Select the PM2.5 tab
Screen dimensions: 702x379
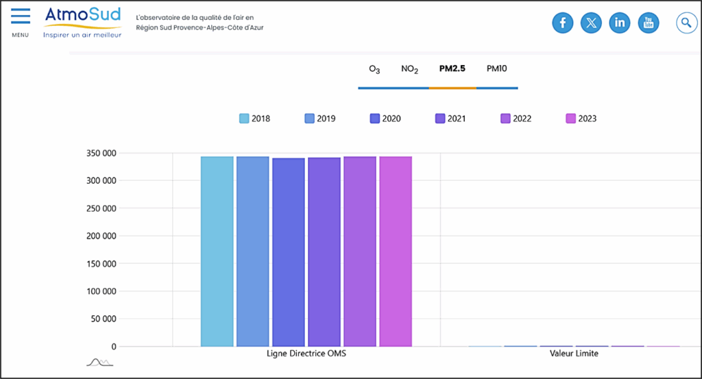pyautogui.click(x=452, y=69)
